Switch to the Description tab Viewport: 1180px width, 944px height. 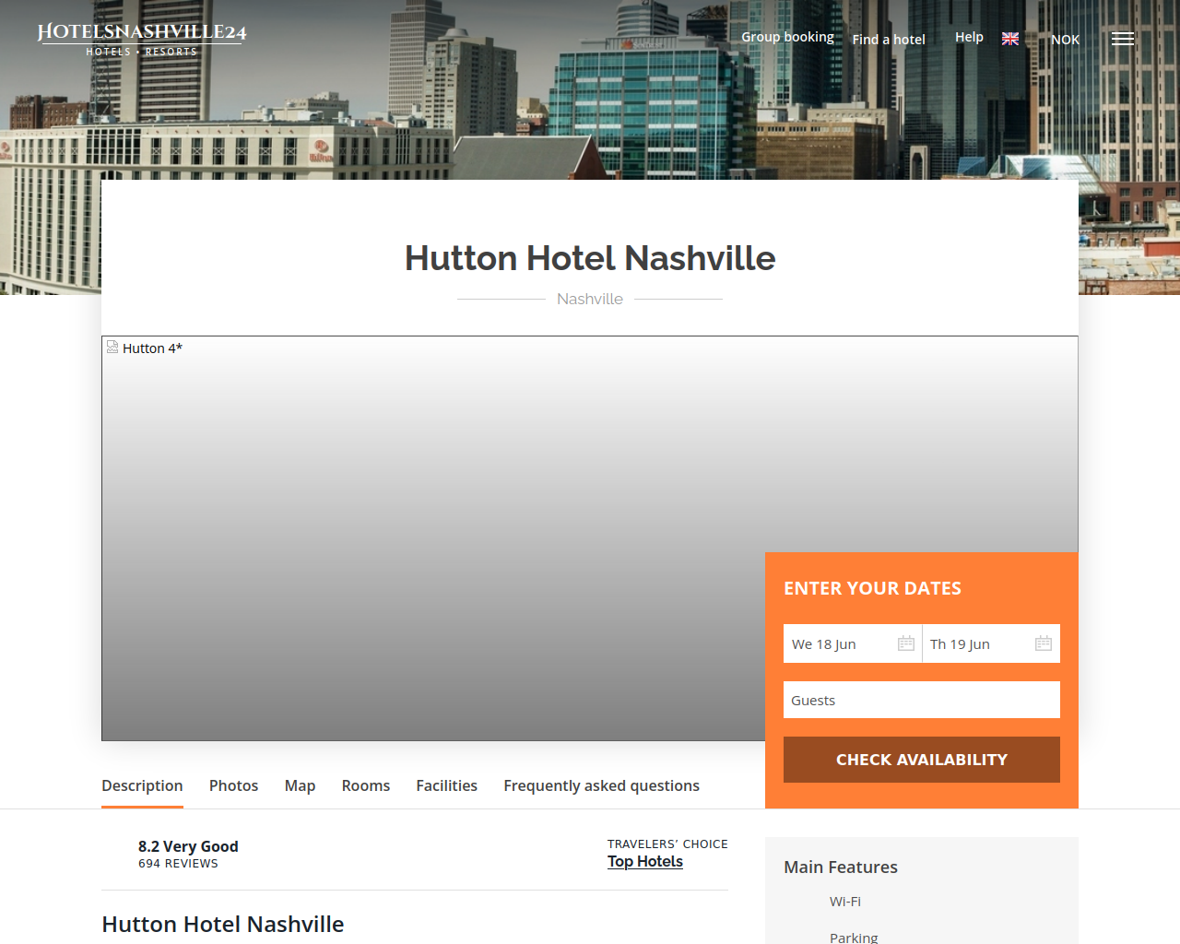tap(142, 785)
